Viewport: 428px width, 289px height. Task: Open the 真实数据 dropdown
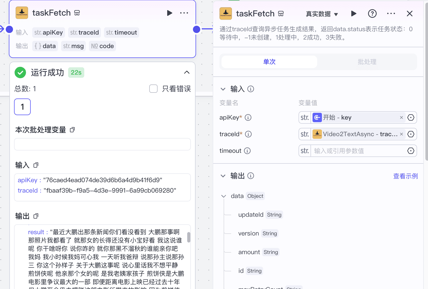coord(322,14)
